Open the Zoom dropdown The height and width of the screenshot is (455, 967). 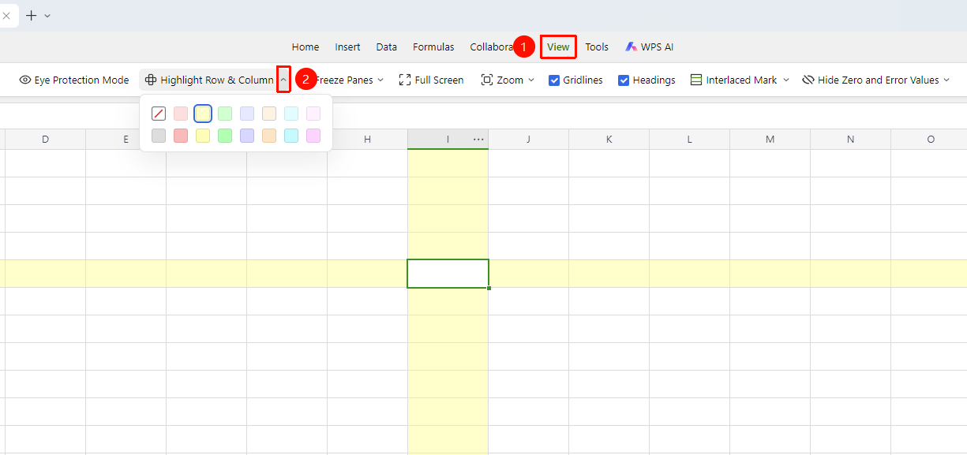point(508,80)
